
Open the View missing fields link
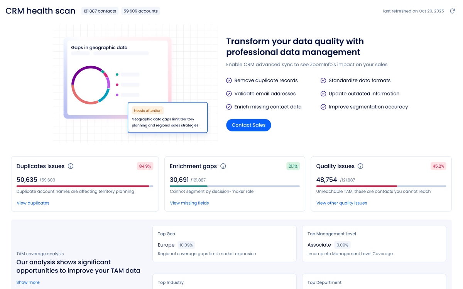189,203
